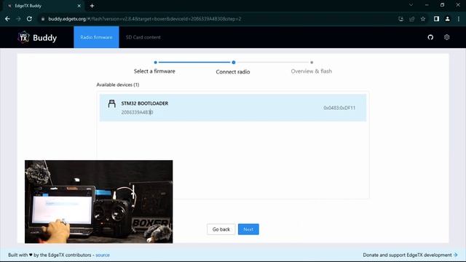Click the USB device icon
The image size is (466, 262).
111,103
